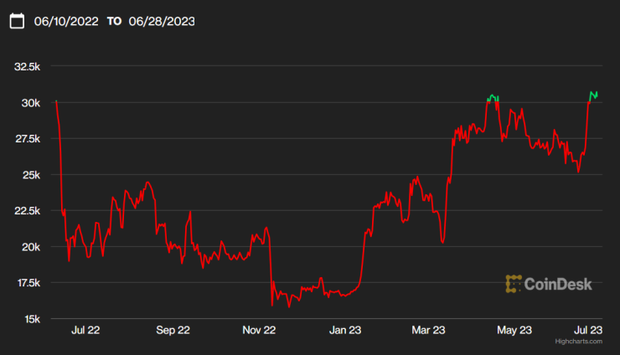Click the 'TO' separator between dates
This screenshot has width=620, height=355.
[x=114, y=21]
